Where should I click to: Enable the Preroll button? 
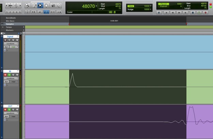164,4
